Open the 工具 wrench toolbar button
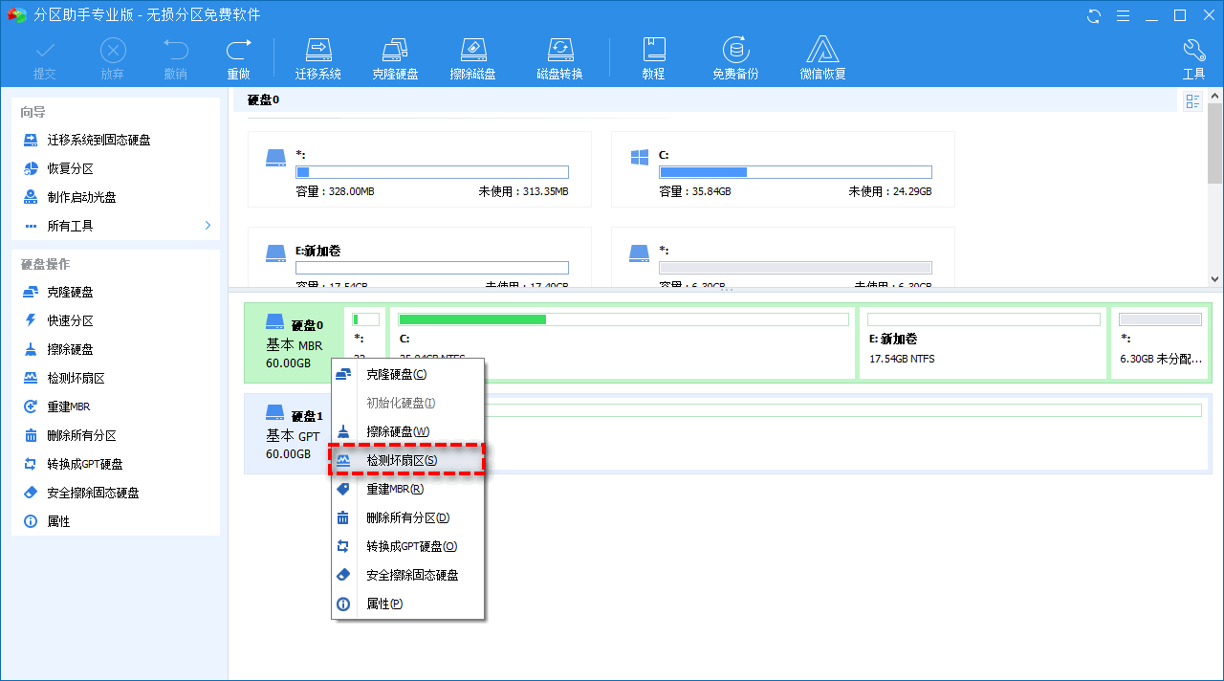Image resolution: width=1224 pixels, height=681 pixels. (x=1193, y=58)
